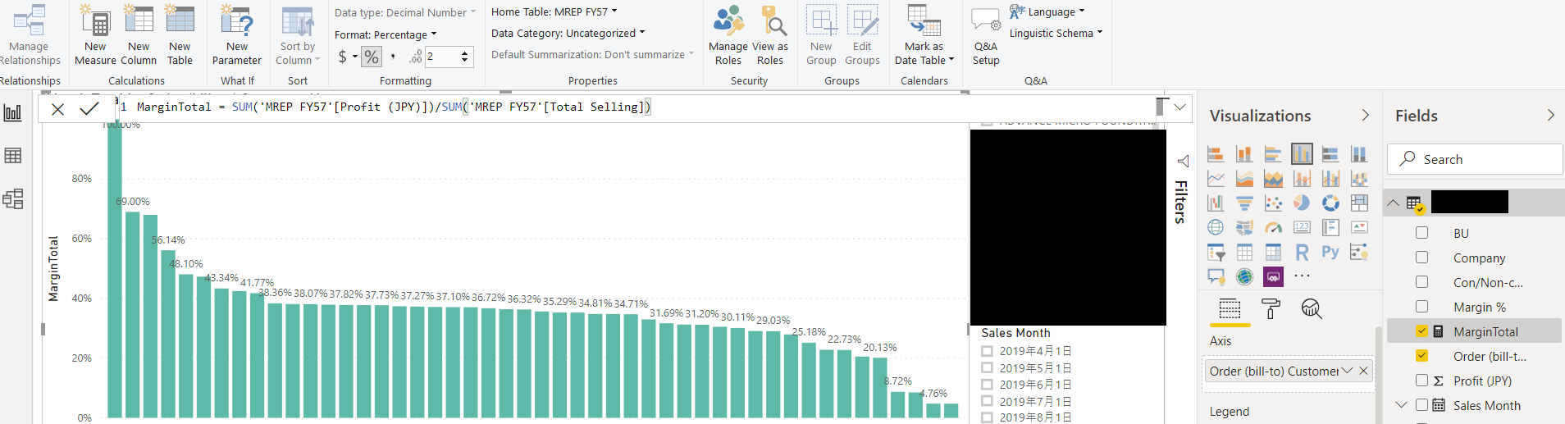Open the Language dropdown
This screenshot has width=1565, height=424.
coord(1047,11)
